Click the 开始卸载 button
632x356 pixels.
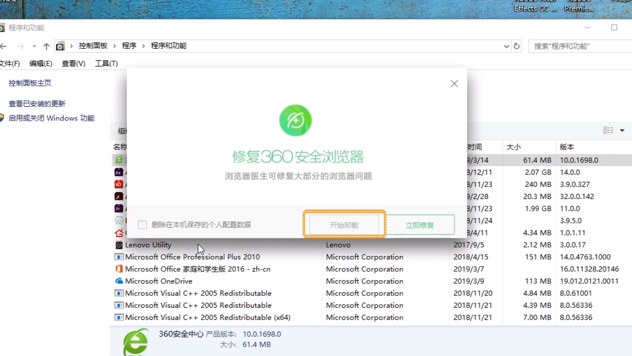[344, 225]
